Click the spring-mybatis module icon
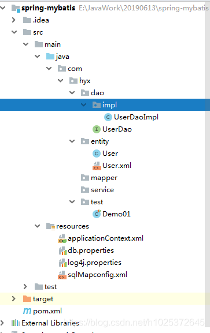This screenshot has height=333, width=210. [x=16, y=8]
